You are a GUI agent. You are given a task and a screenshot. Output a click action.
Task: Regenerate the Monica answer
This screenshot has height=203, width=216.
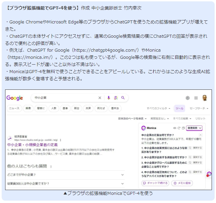(x=179, y=128)
